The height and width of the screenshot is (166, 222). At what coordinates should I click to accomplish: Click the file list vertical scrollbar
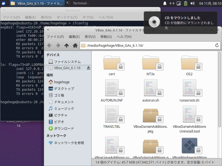point(220,90)
